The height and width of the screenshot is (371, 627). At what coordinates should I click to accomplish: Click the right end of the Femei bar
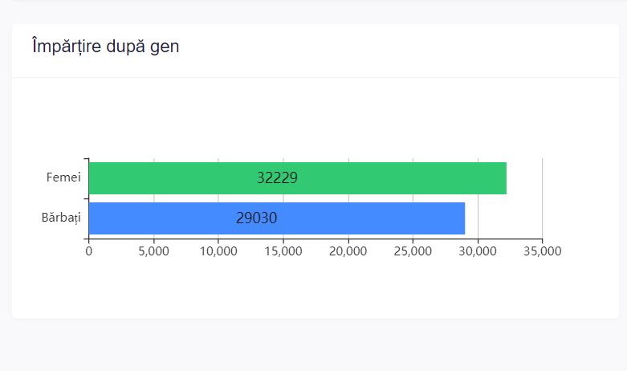tap(503, 178)
